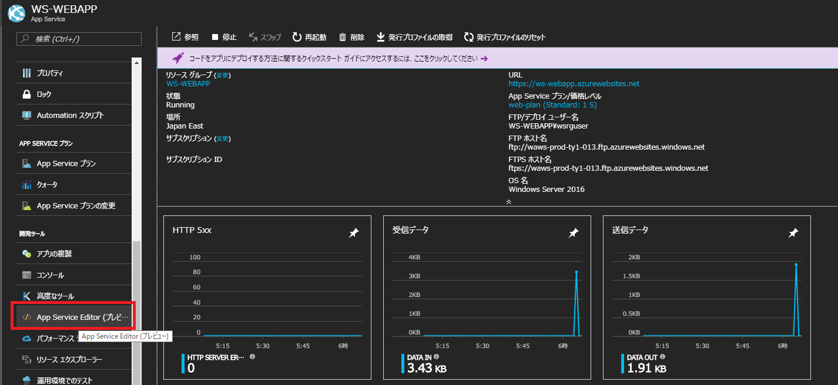Click 削除 trash button in toolbar

pyautogui.click(x=351, y=37)
